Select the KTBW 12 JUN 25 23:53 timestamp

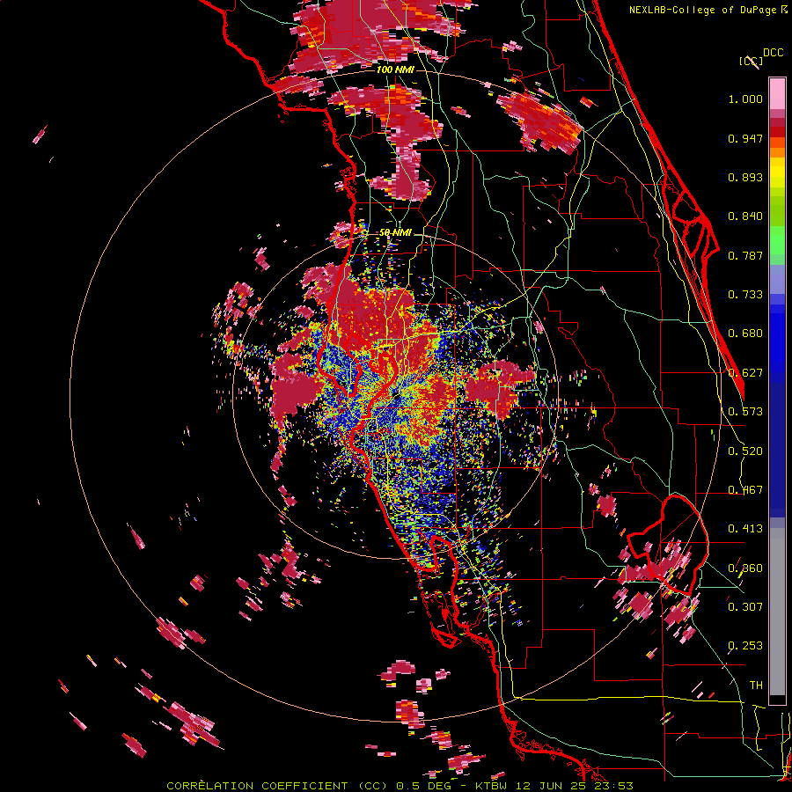554,786
